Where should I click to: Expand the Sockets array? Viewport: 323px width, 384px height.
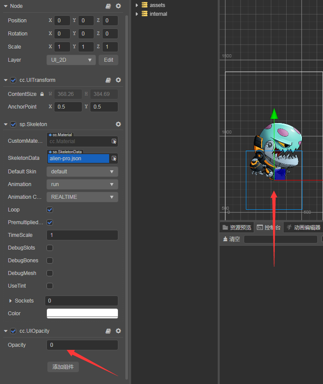click(x=10, y=301)
